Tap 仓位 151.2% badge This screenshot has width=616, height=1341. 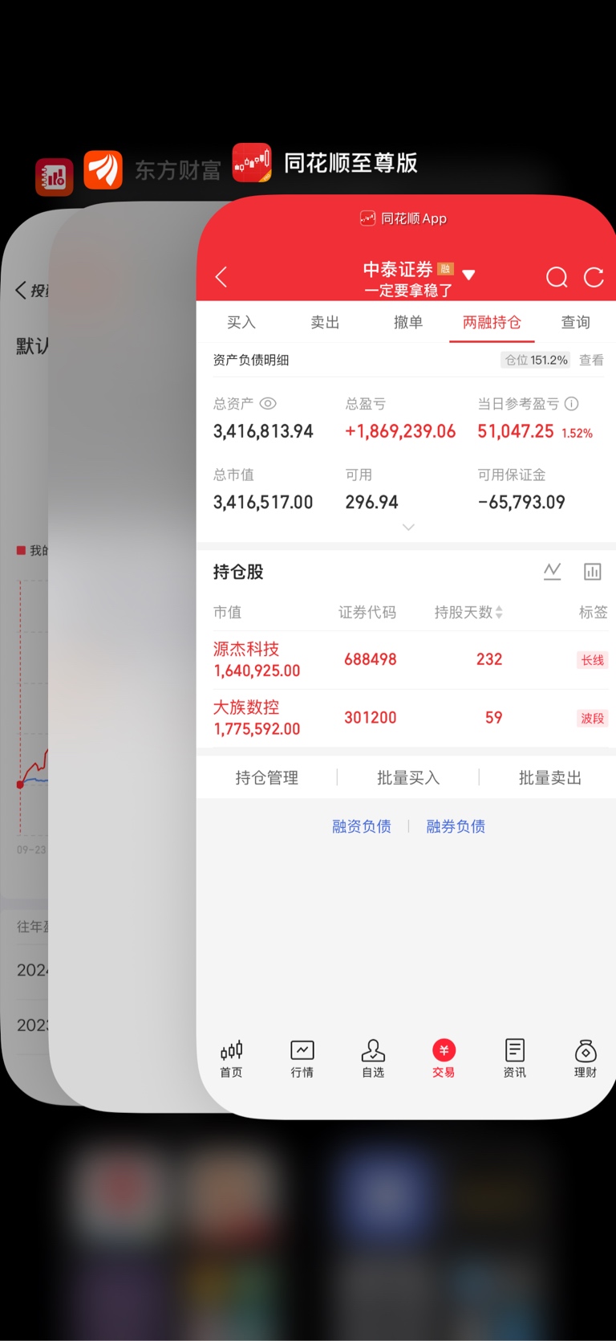[536, 360]
